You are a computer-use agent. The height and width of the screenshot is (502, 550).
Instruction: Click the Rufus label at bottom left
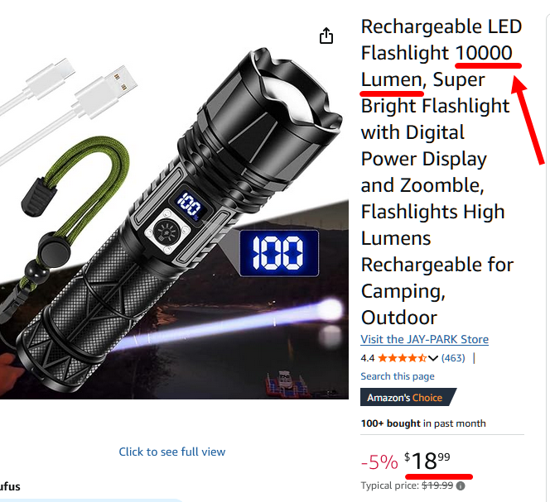pyautogui.click(x=10, y=486)
